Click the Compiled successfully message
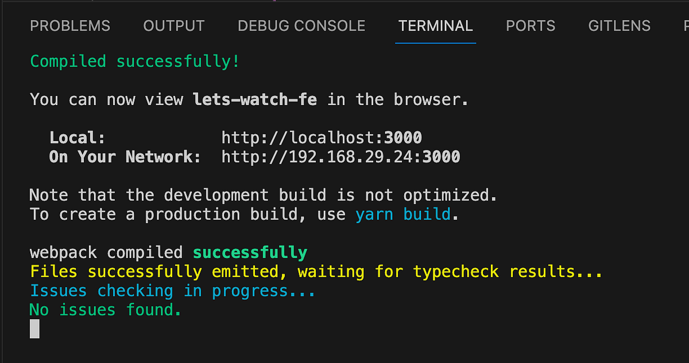Screen dimensions: 689x363 tap(134, 61)
